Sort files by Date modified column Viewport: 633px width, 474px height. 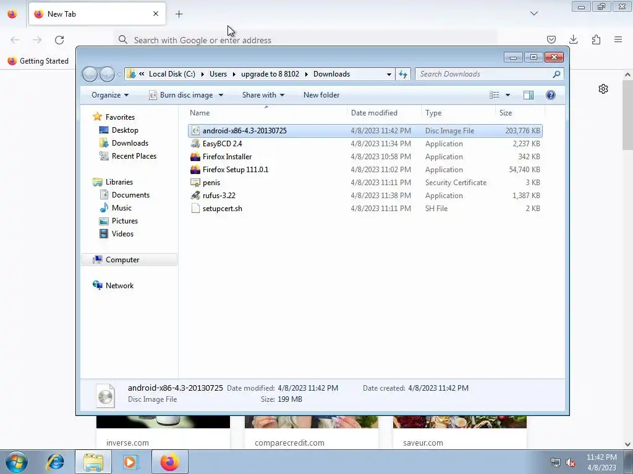tap(384, 112)
